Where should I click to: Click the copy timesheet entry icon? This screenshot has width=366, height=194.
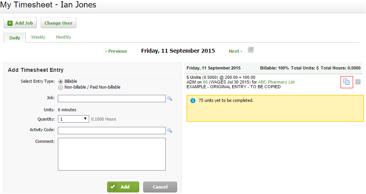346,82
